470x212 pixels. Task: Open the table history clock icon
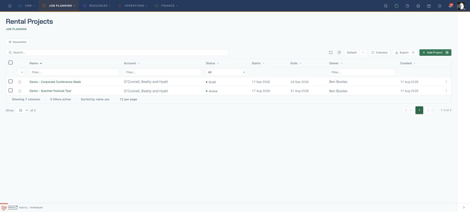coord(339,53)
